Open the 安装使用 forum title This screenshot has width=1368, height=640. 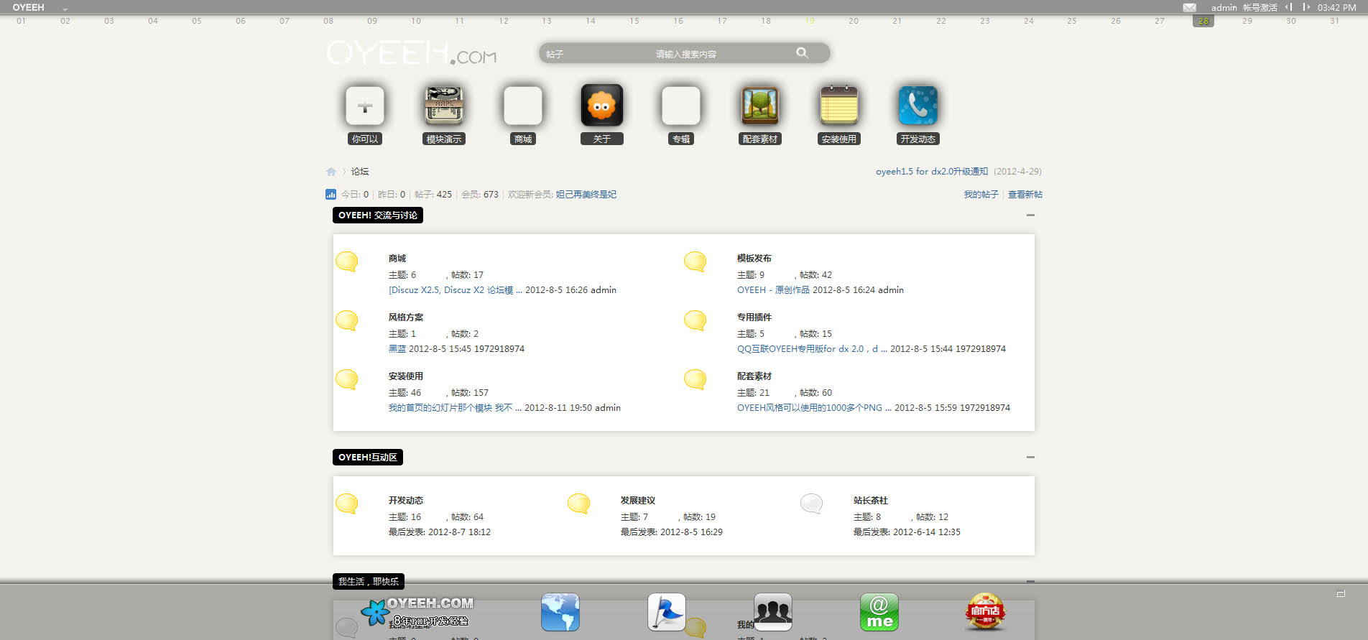point(406,376)
